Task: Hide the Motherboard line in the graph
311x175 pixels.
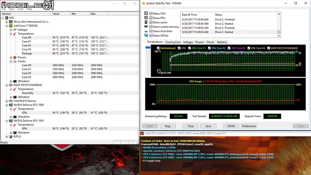Action: click(158, 48)
